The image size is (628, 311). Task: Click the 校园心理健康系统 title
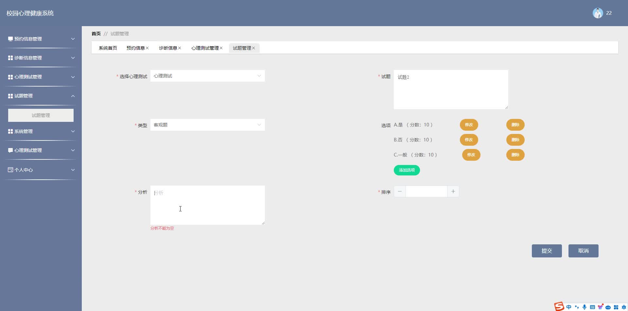[30, 13]
